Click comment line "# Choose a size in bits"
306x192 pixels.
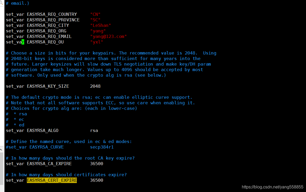tap(111, 53)
